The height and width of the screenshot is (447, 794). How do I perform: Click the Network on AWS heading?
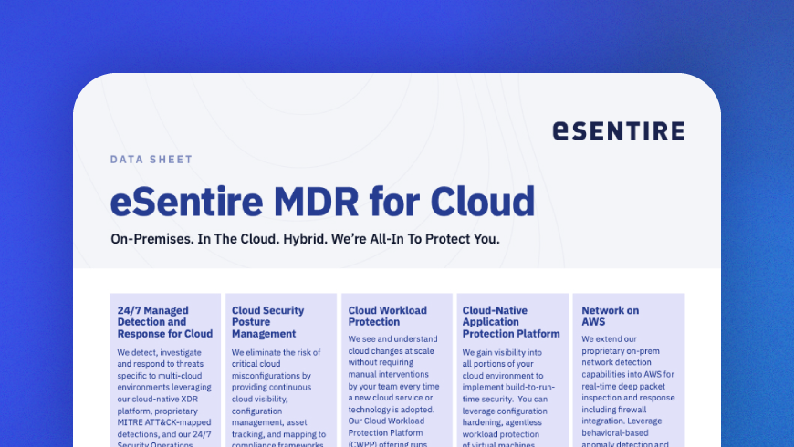pyautogui.click(x=610, y=316)
